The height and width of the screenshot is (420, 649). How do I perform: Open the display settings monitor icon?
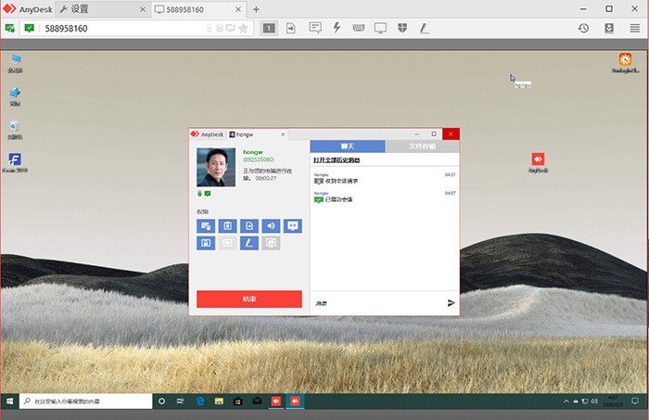click(380, 28)
